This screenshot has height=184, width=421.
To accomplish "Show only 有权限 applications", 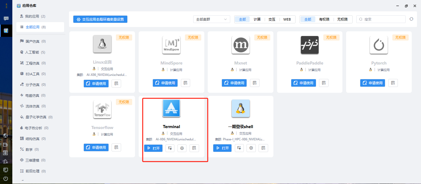I will point(324,19).
